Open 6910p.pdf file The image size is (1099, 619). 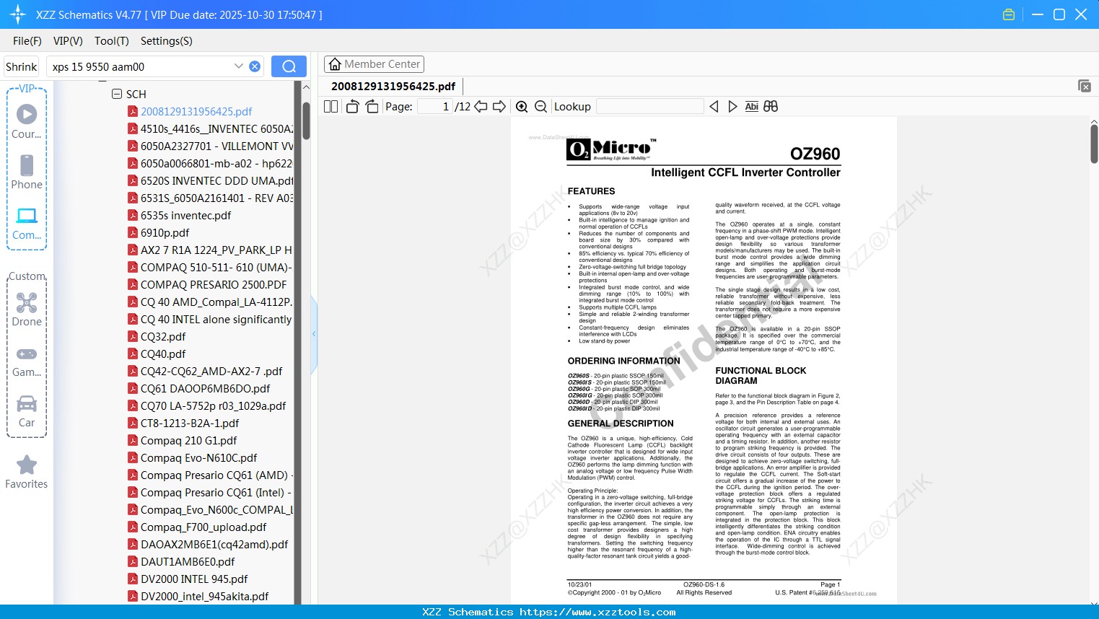point(165,232)
